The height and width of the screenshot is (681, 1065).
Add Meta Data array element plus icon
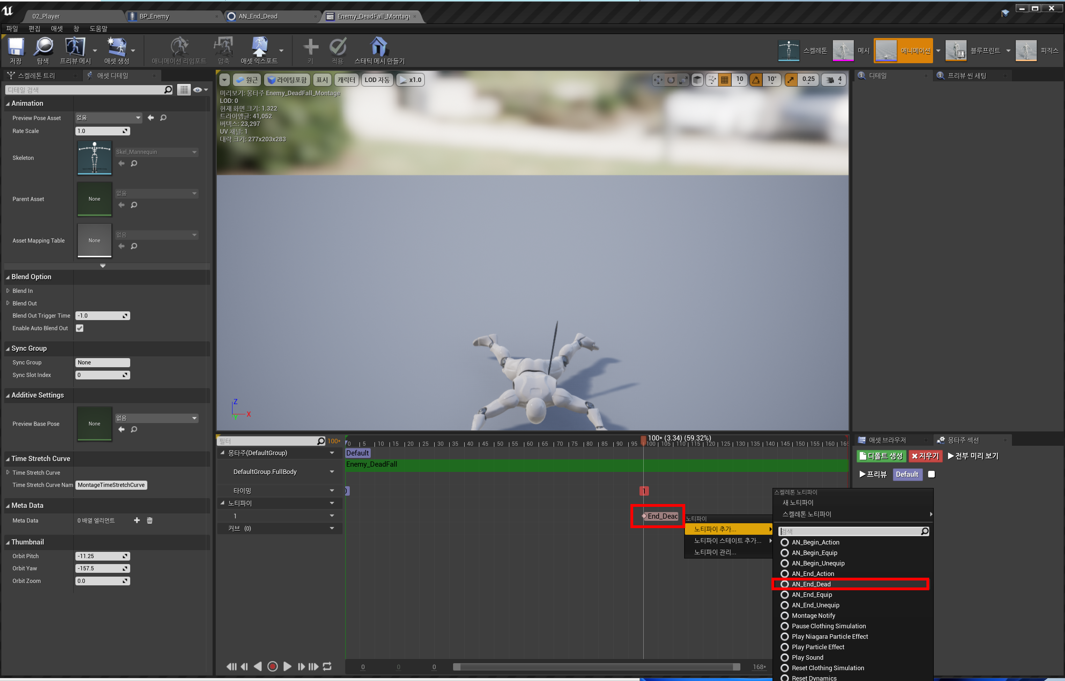click(x=137, y=520)
